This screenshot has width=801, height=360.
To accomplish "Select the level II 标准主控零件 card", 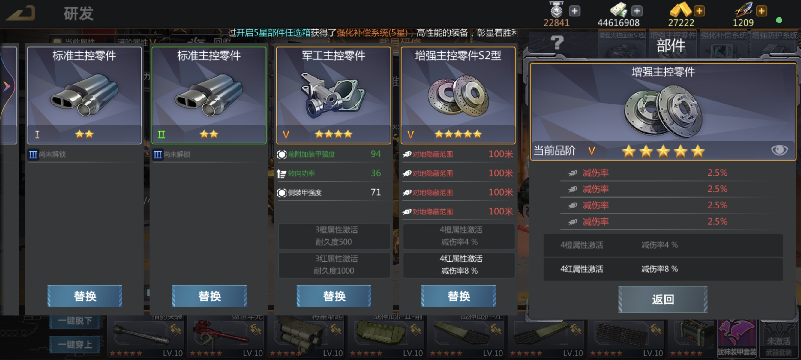I will pyautogui.click(x=209, y=95).
